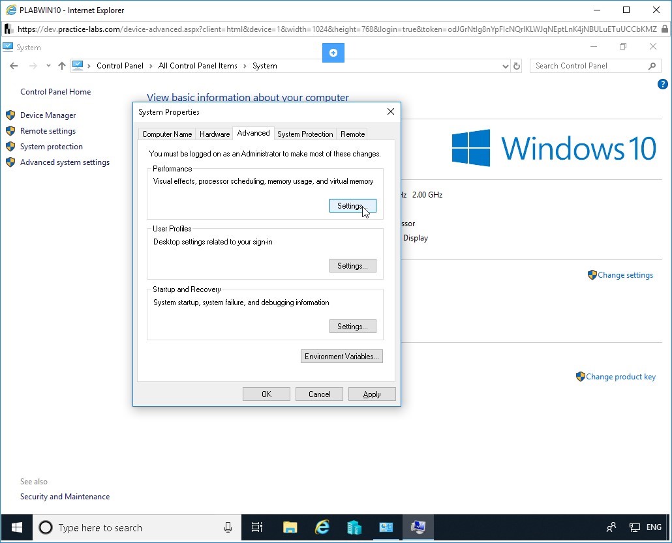Switch to the Hardware tab

point(215,134)
